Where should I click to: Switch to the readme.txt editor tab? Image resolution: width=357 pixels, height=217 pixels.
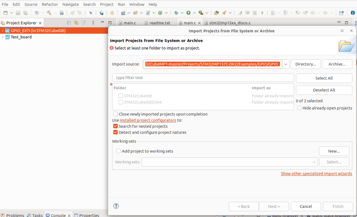pyautogui.click(x=159, y=23)
